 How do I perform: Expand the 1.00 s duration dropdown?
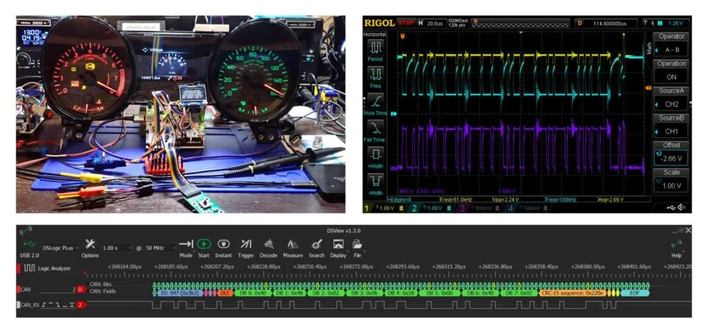[118, 248]
